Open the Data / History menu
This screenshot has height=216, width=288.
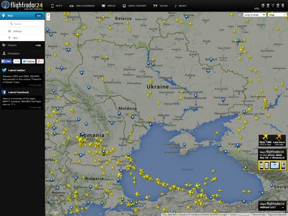[x=134, y=6]
